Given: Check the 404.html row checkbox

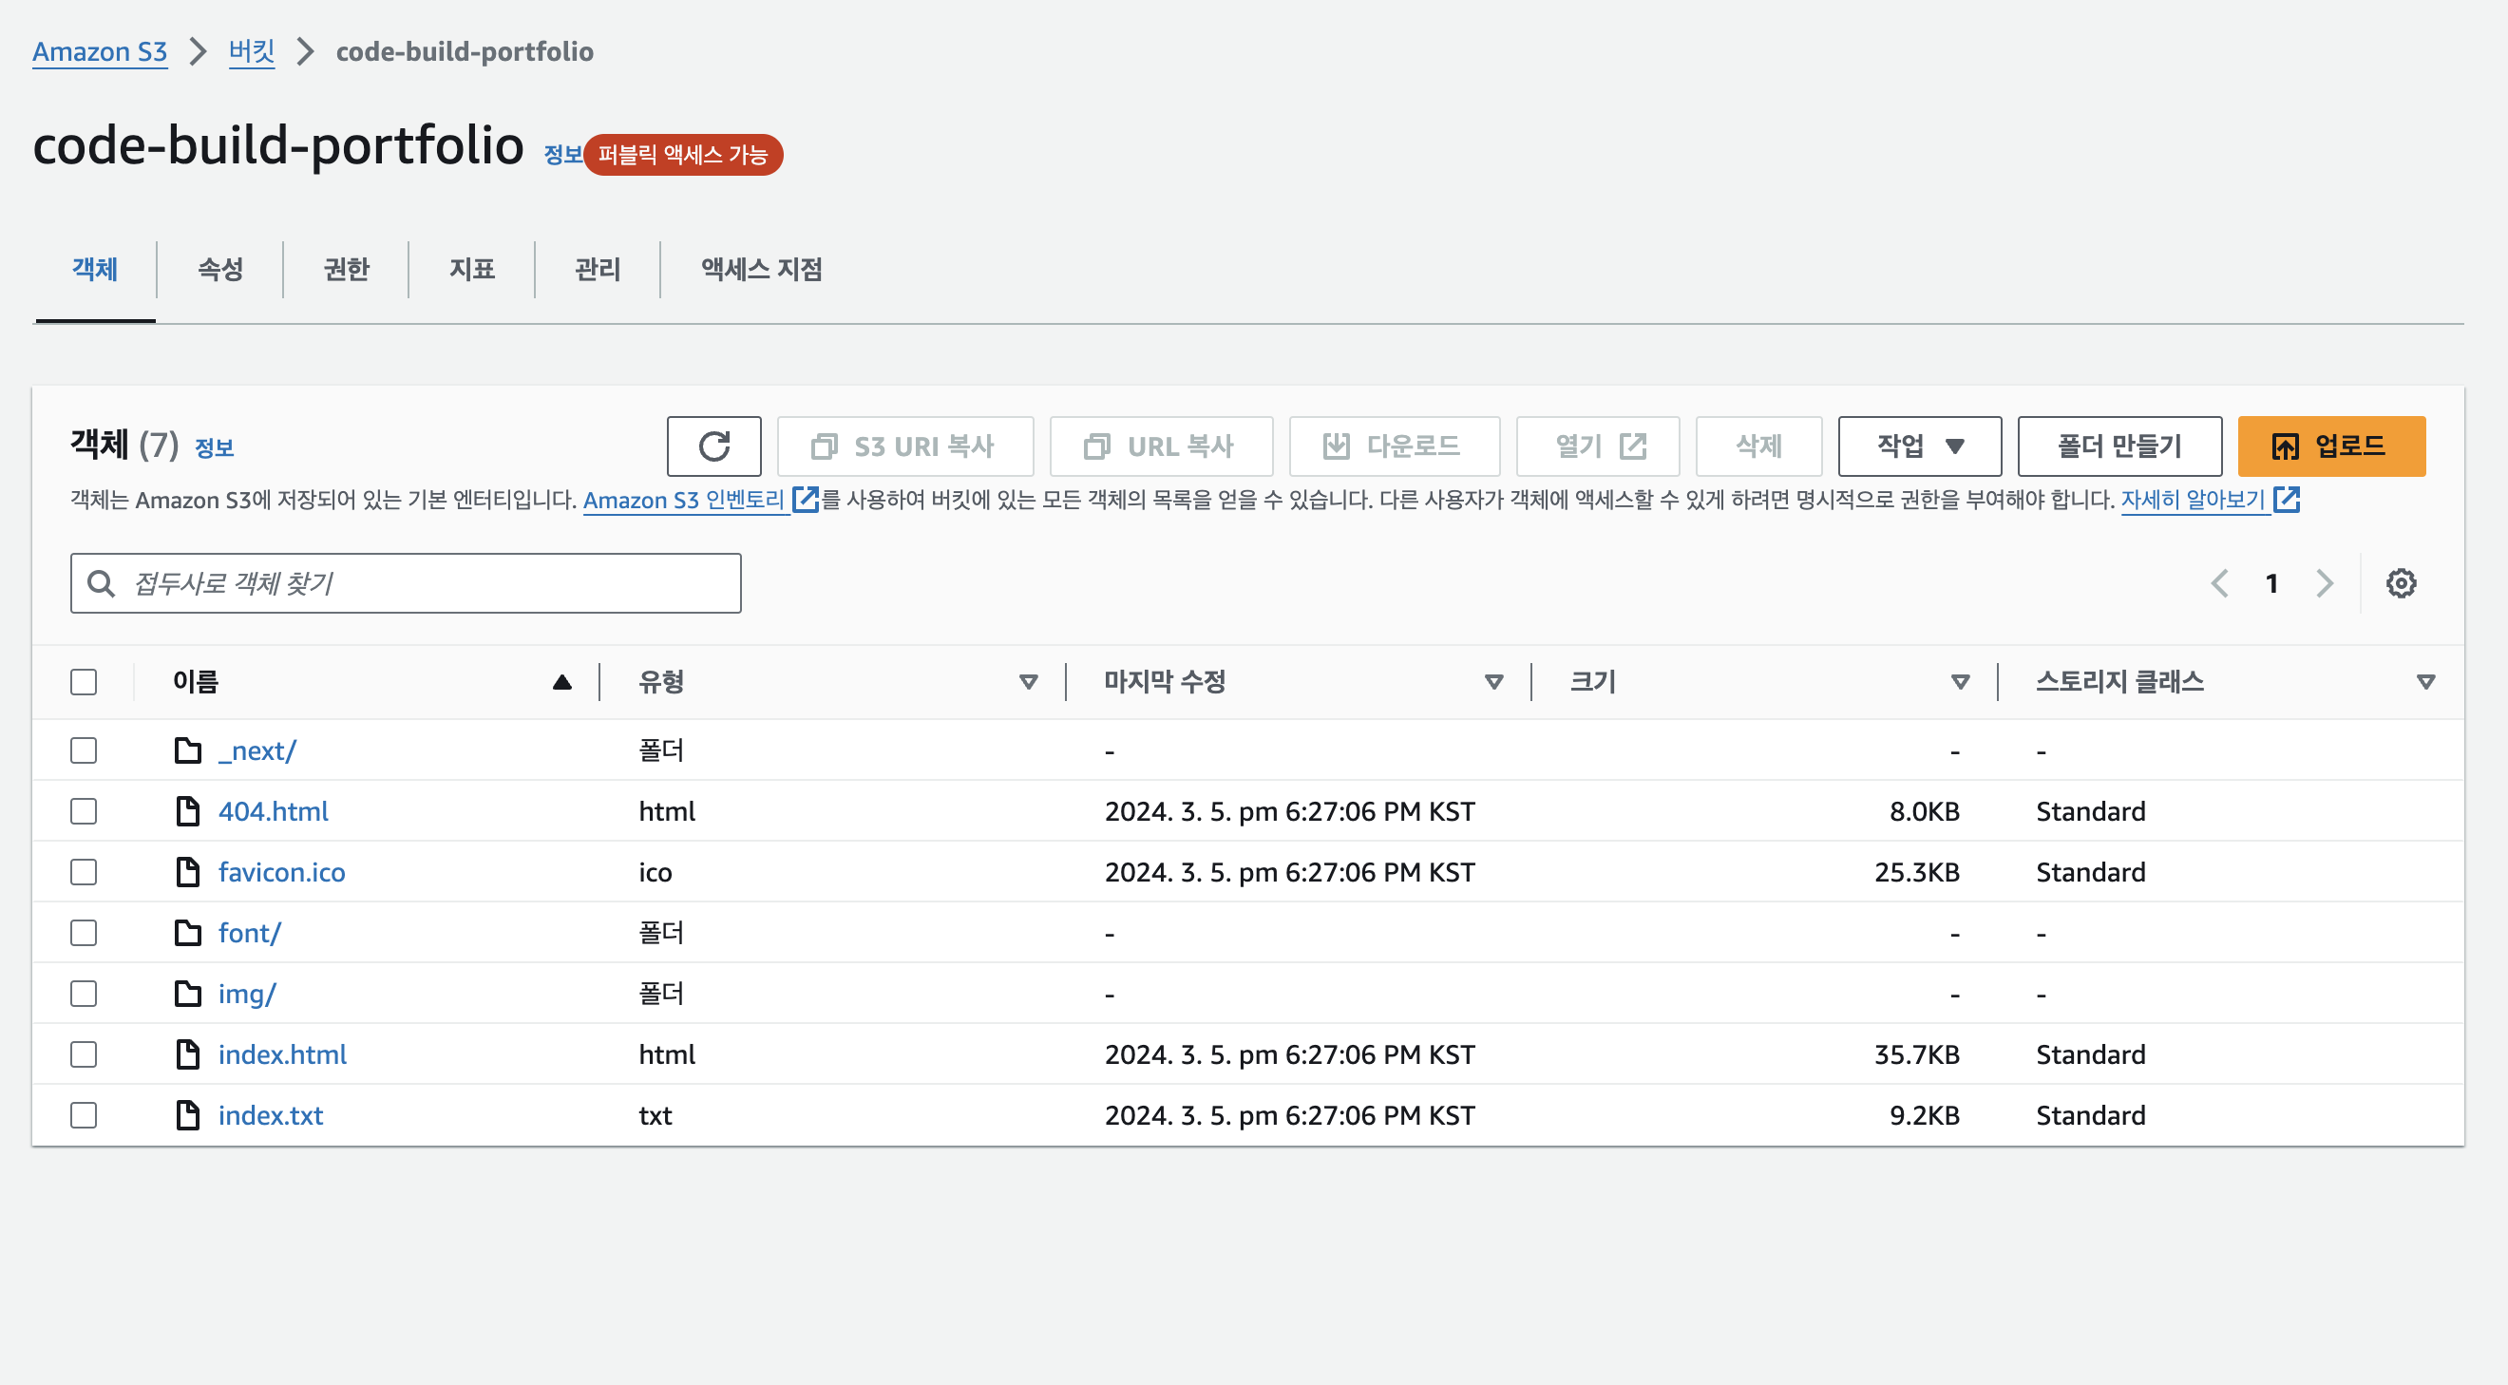Looking at the screenshot, I should [84, 810].
